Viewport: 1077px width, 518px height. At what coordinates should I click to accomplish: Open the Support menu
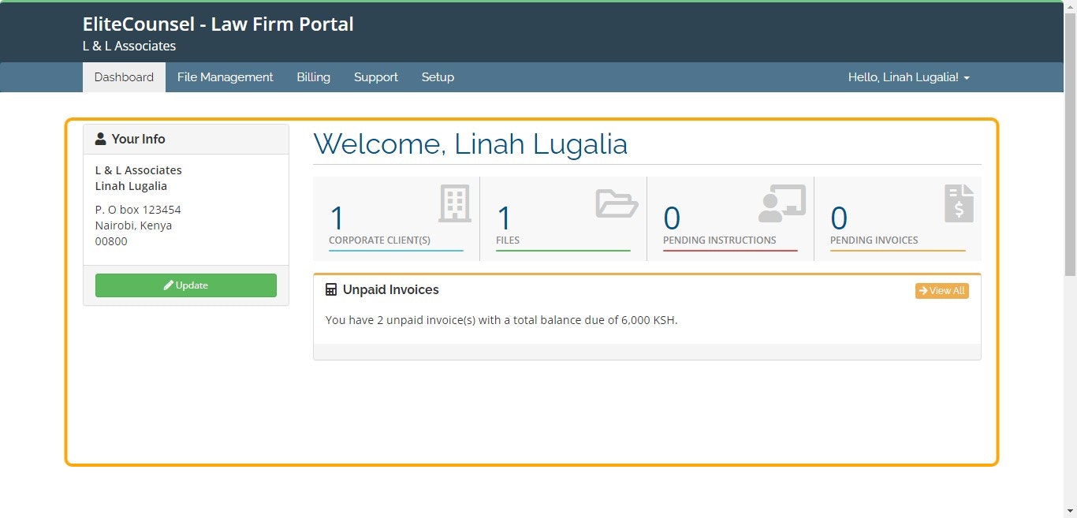coord(376,77)
